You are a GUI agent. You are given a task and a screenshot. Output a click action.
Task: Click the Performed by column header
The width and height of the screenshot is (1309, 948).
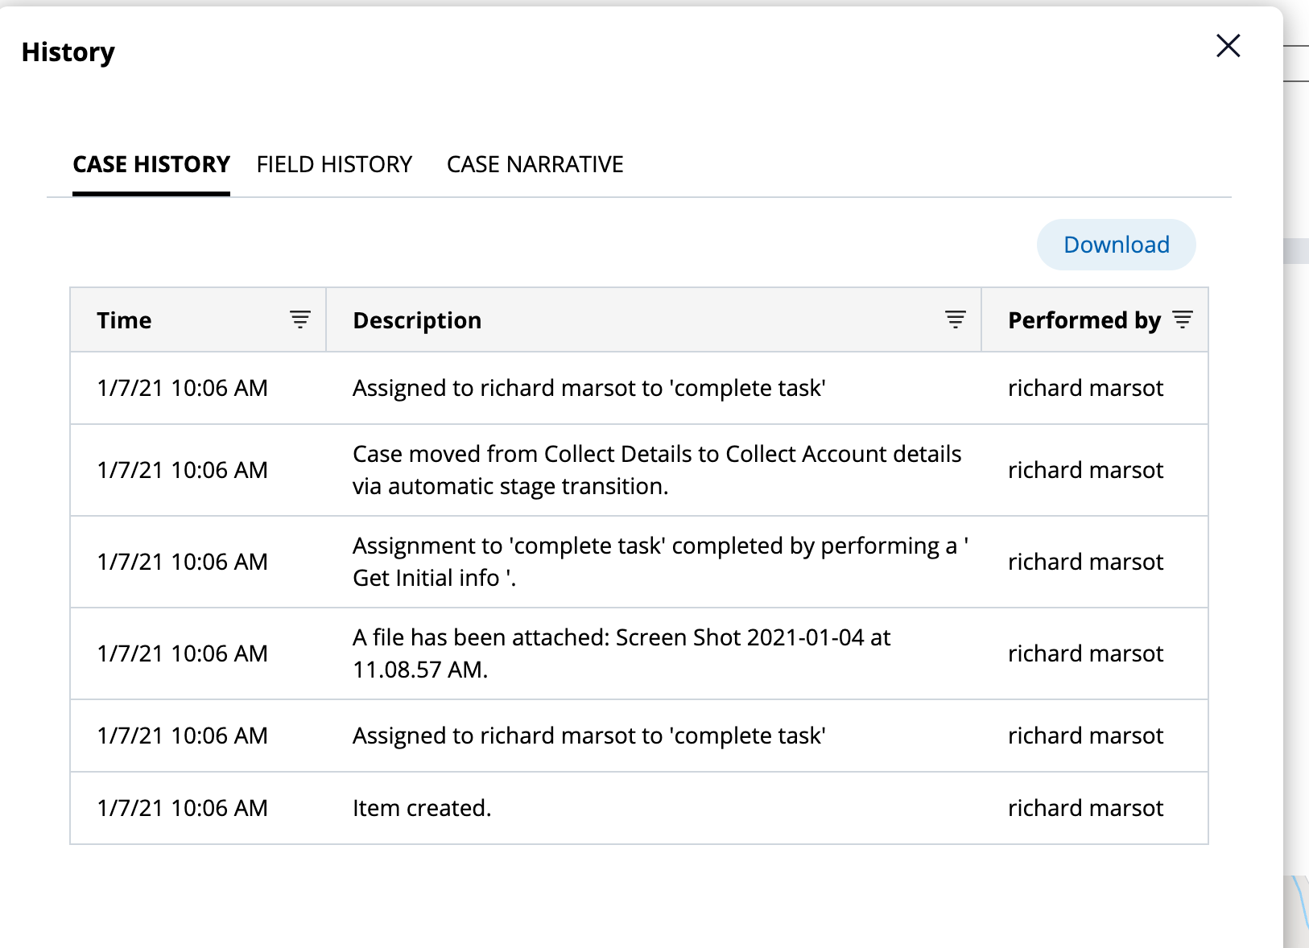click(x=1084, y=319)
